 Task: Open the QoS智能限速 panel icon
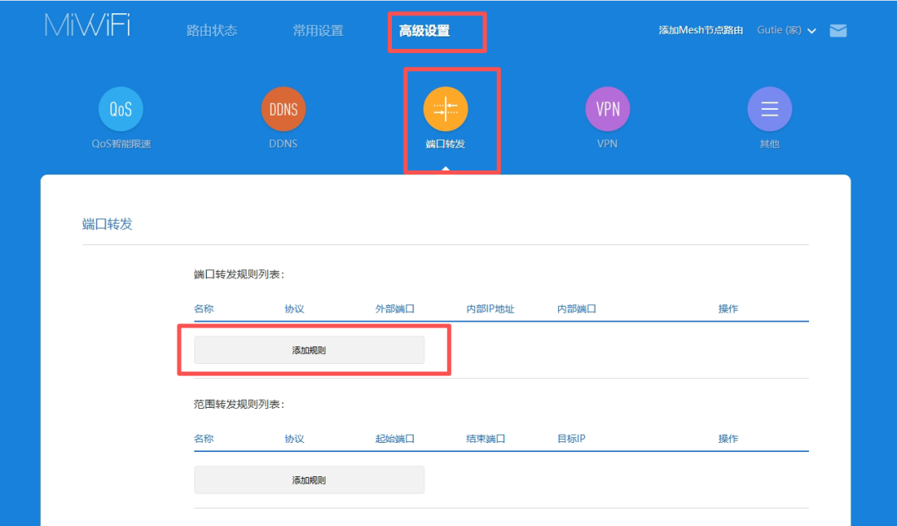point(120,108)
